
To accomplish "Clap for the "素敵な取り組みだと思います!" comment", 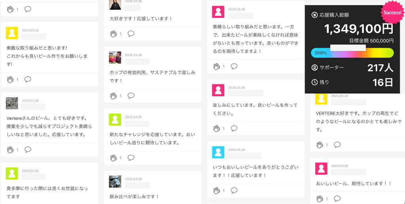I will point(10,80).
